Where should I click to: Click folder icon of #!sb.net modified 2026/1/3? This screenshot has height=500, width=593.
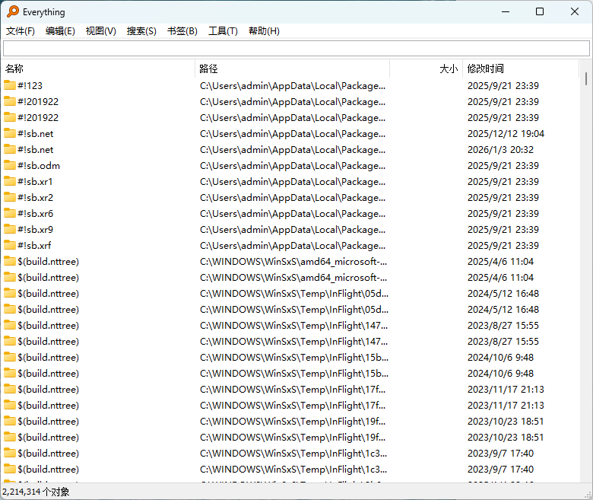(10, 149)
